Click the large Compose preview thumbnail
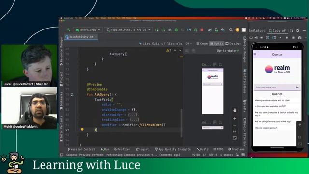Viewport: 309px width, 174px height. point(212,91)
